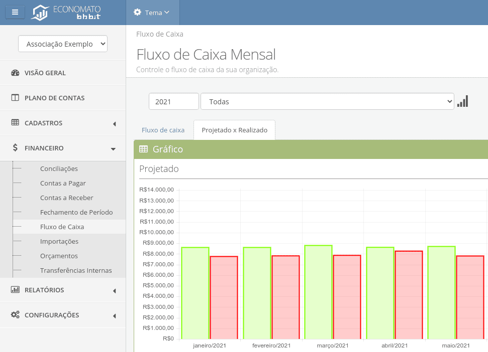
Task: Click the signal bars chart icon
Action: [x=462, y=101]
